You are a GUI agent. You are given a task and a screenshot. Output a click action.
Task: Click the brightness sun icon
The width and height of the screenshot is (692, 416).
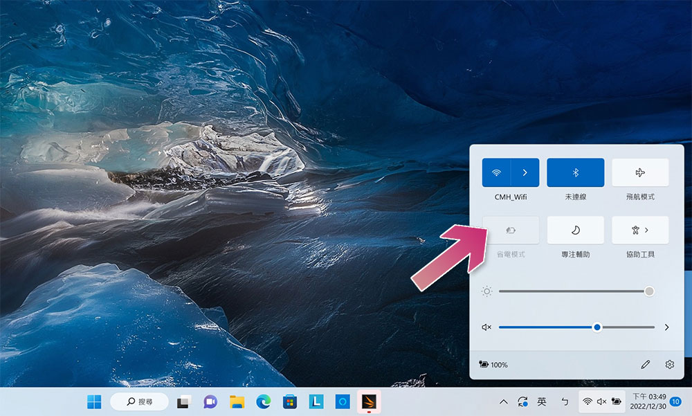(x=486, y=291)
